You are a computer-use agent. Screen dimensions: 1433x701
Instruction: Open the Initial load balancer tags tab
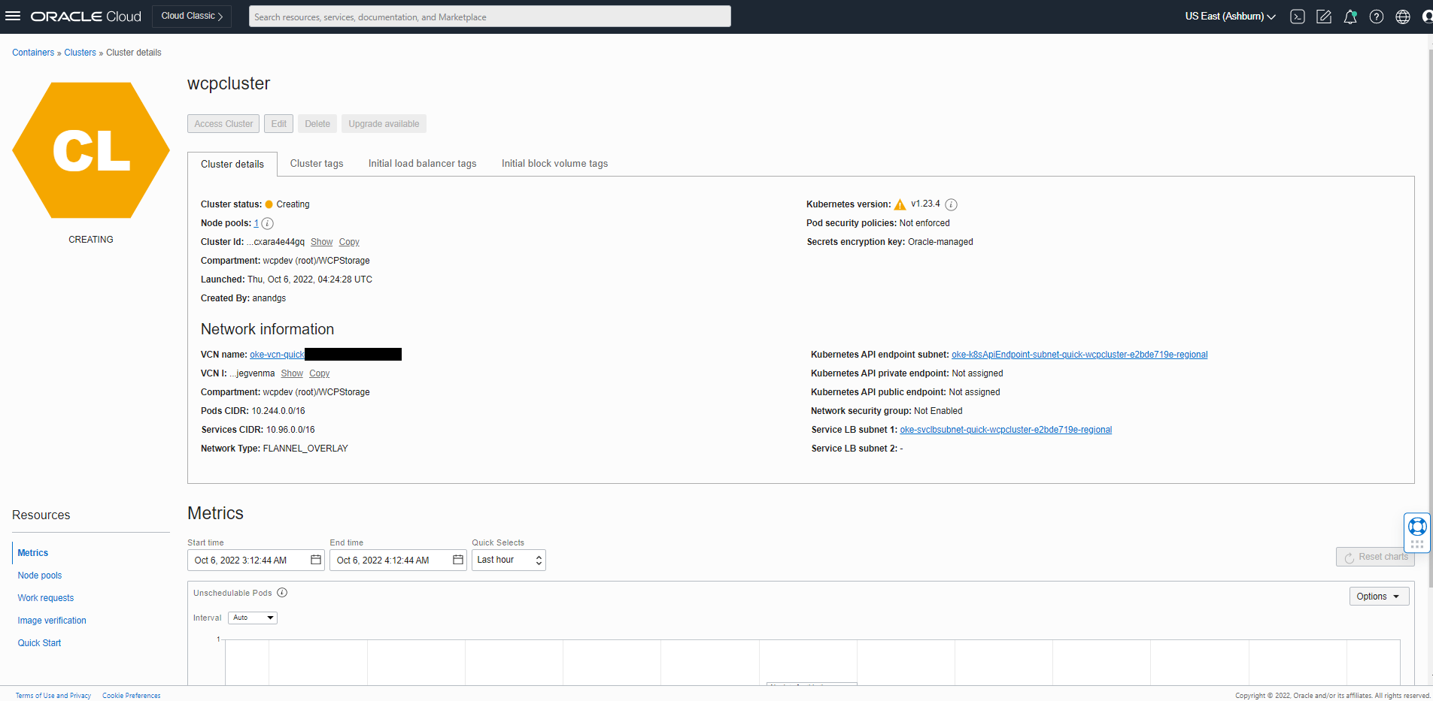pos(422,164)
